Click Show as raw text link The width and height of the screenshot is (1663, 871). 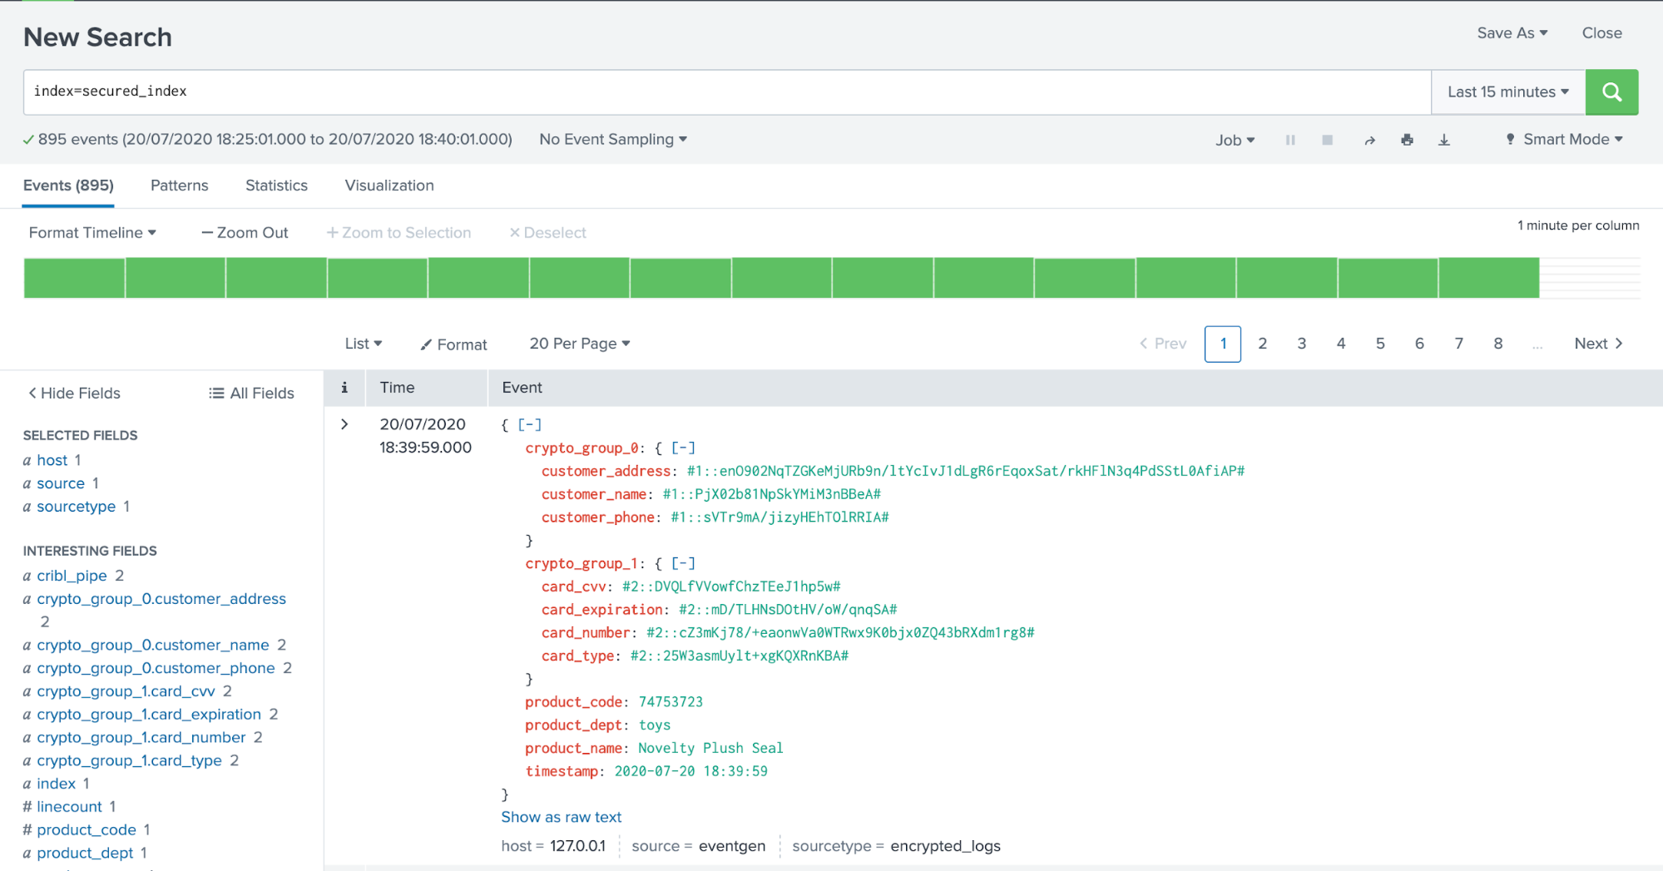pos(562,817)
